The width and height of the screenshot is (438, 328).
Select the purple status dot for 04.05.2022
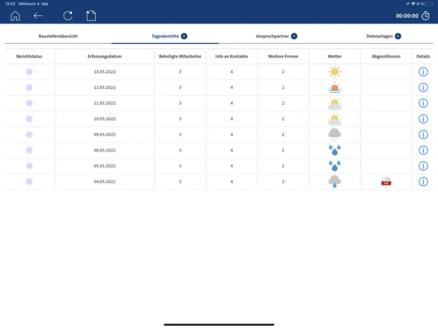(x=29, y=182)
